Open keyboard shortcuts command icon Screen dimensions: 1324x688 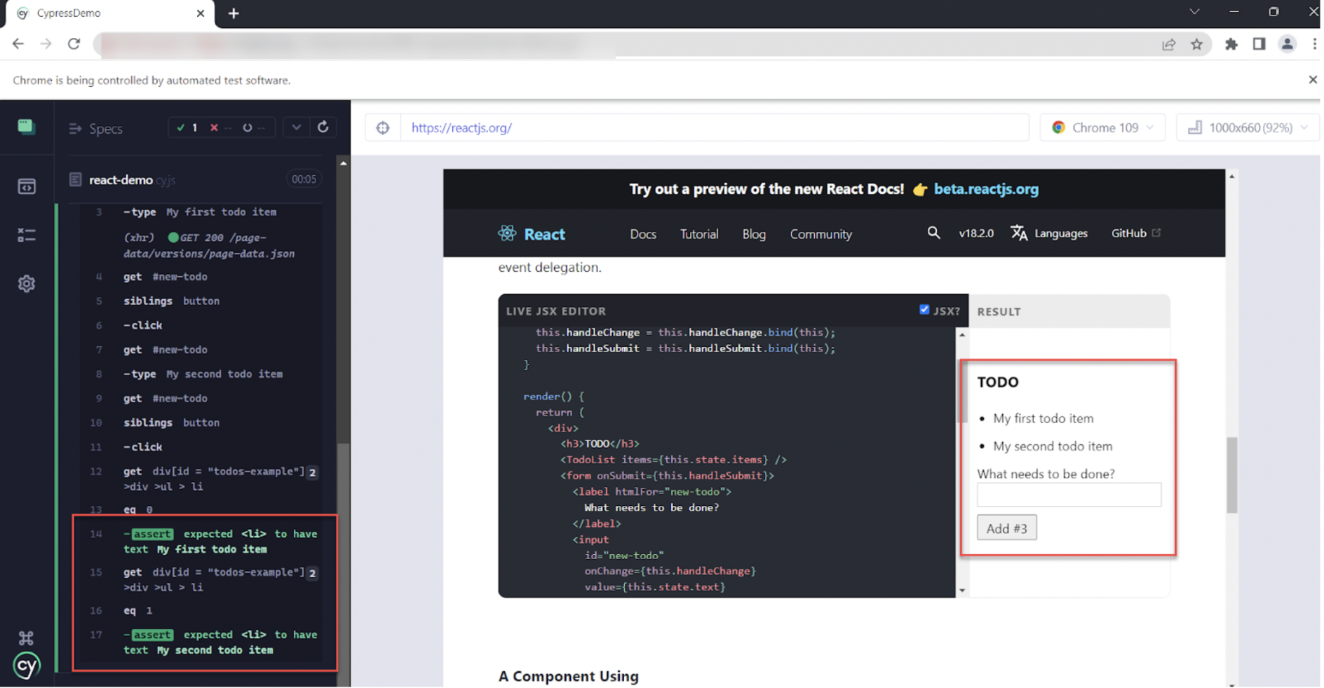click(x=26, y=638)
